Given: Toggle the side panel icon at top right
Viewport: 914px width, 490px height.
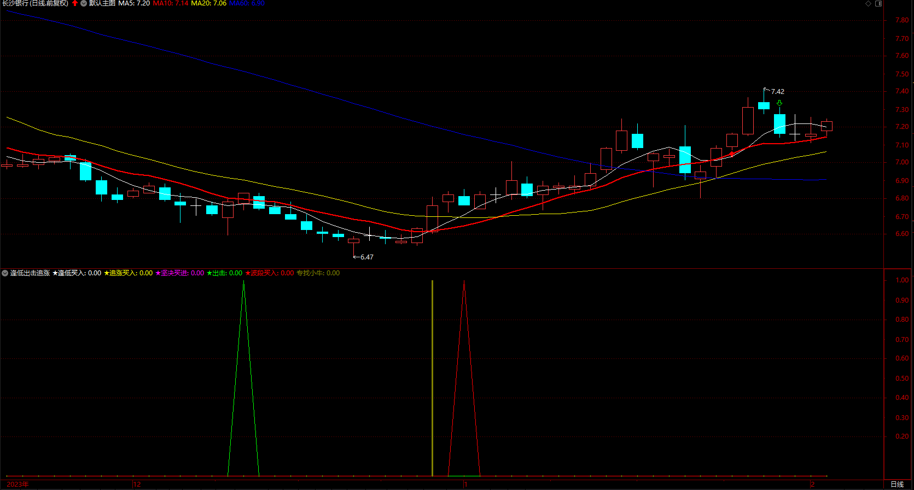Looking at the screenshot, I should pos(878,3).
